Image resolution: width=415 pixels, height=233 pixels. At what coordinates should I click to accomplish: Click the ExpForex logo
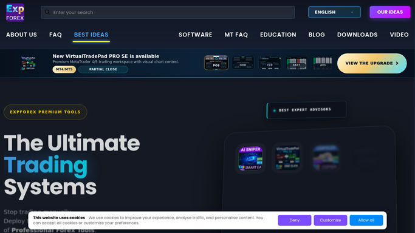click(x=15, y=12)
